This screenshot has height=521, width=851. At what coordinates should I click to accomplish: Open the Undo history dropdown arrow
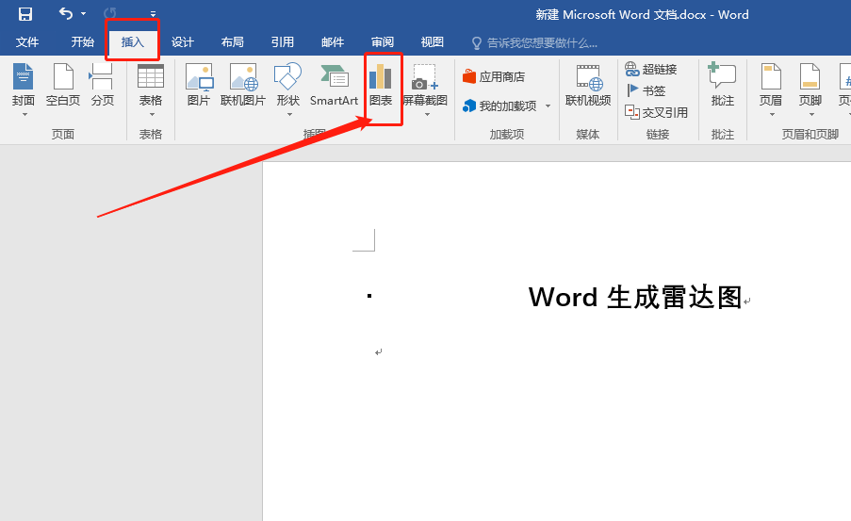84,13
